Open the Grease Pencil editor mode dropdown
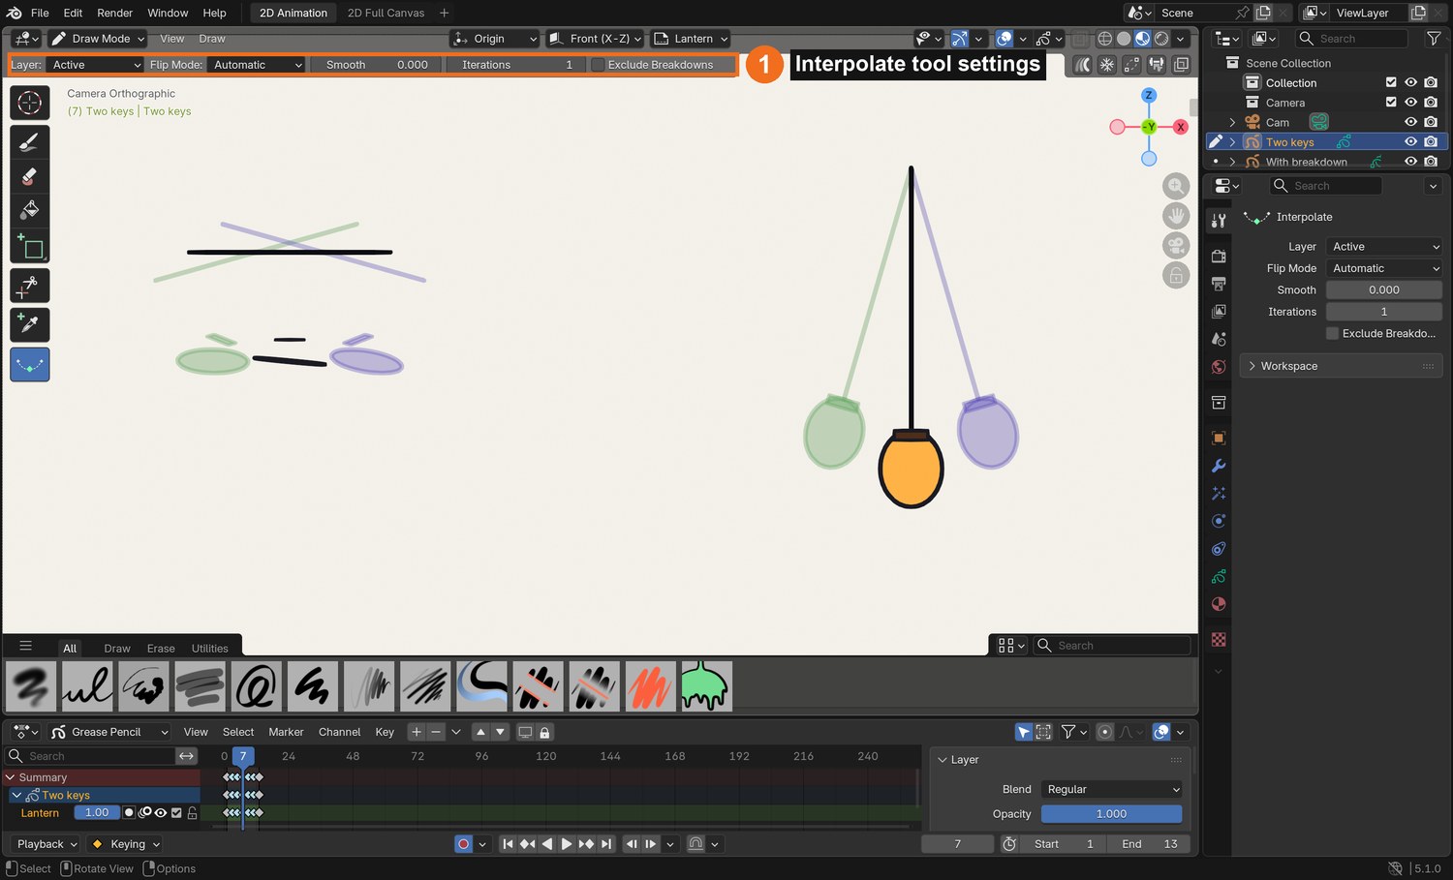 tap(110, 732)
